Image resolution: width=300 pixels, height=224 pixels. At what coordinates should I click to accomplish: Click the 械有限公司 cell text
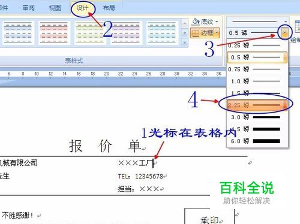tap(19, 163)
